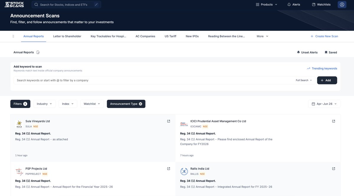Click the drag handle icon beside tabs

(13, 36)
